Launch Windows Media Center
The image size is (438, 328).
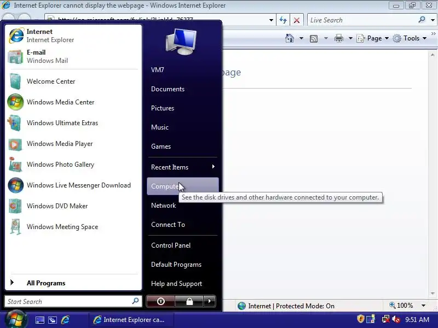(x=73, y=102)
